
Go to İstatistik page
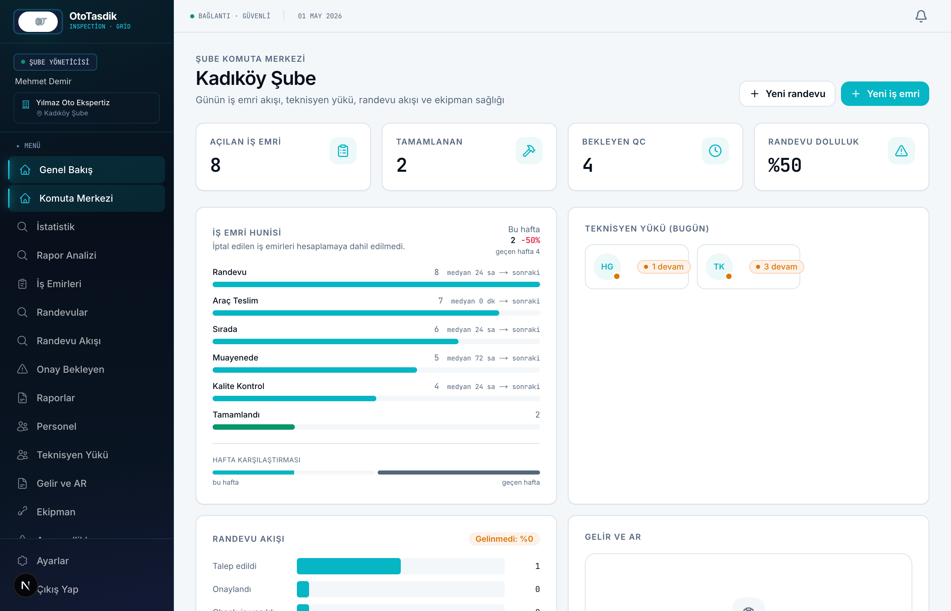tap(87, 226)
